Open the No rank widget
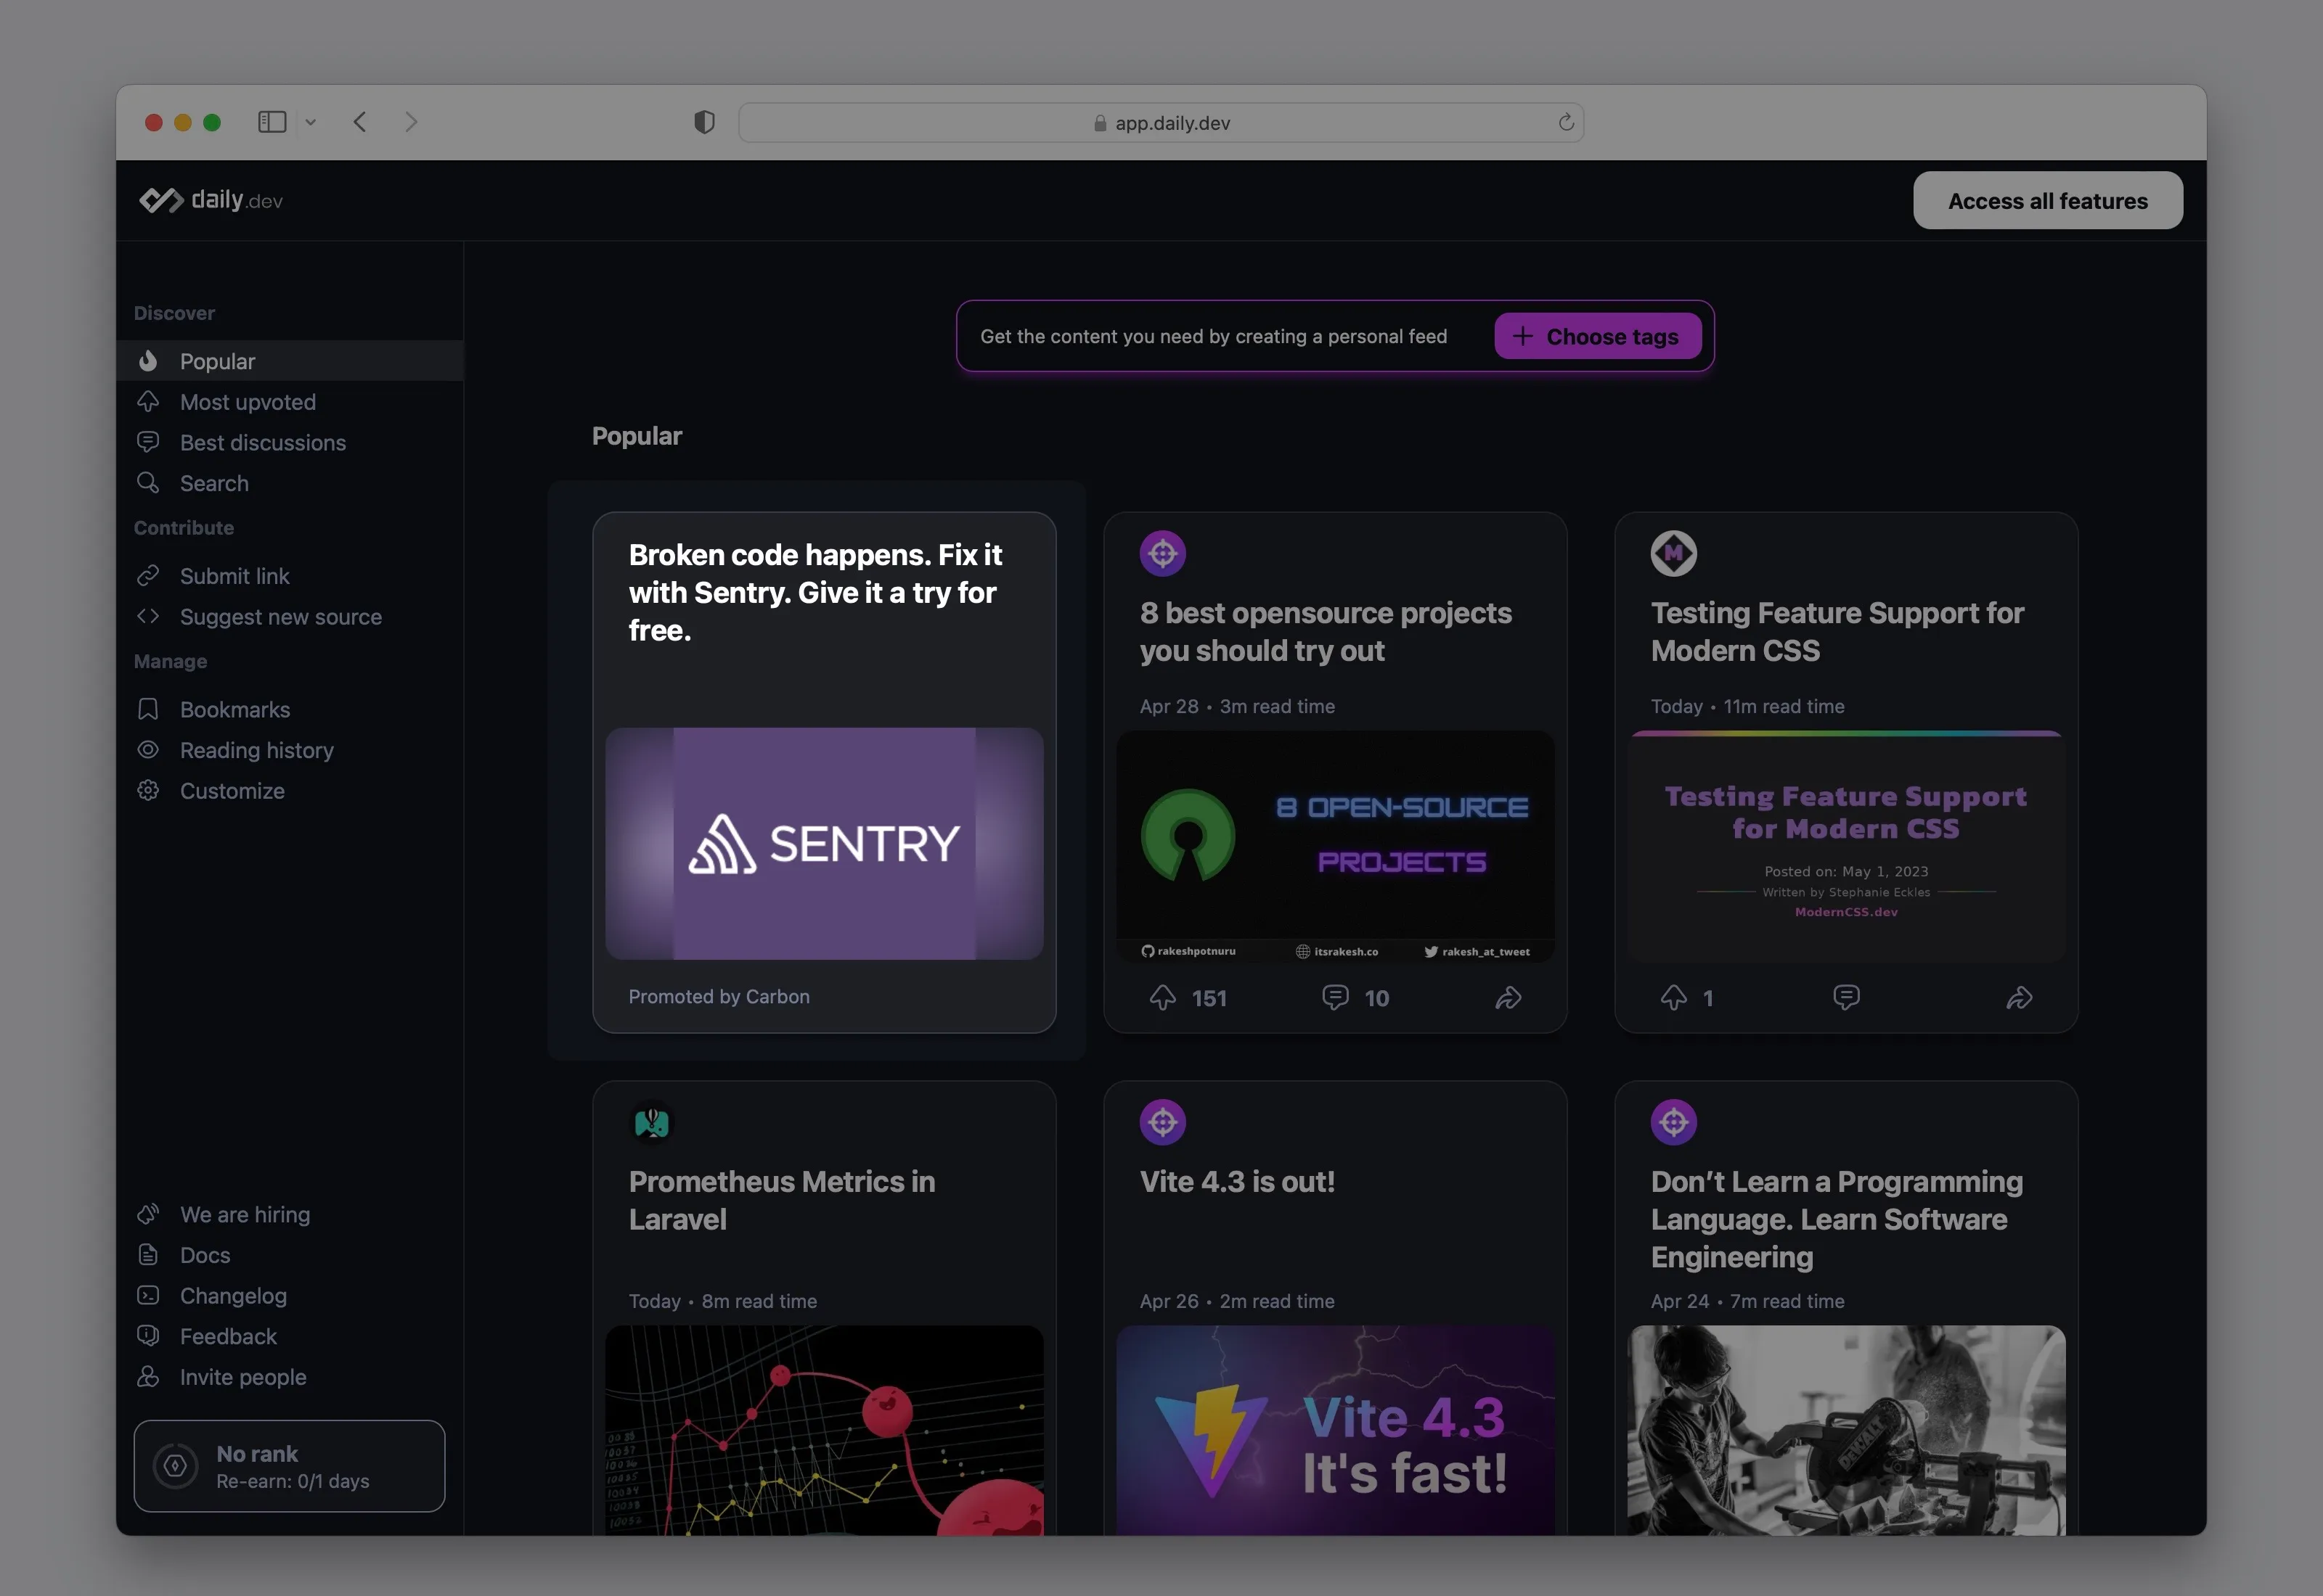This screenshot has height=1596, width=2323. click(289, 1465)
